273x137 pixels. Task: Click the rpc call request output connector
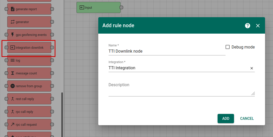click(x=52, y=124)
